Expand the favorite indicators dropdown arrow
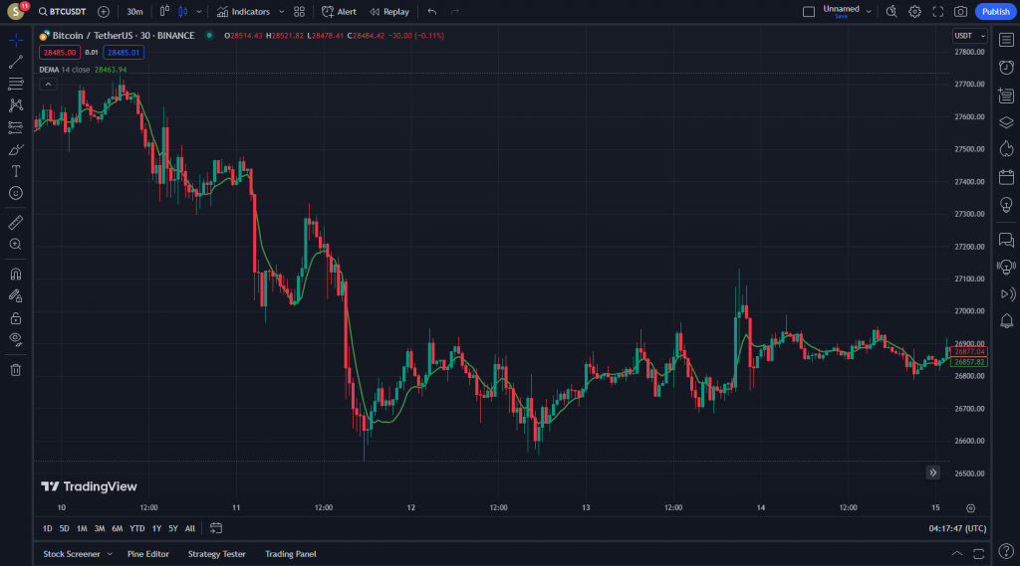1020x566 pixels. [x=281, y=12]
